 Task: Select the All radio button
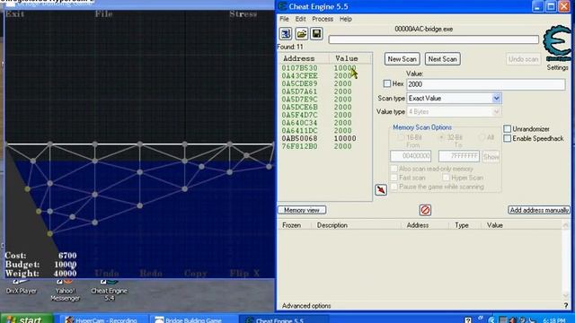point(482,137)
